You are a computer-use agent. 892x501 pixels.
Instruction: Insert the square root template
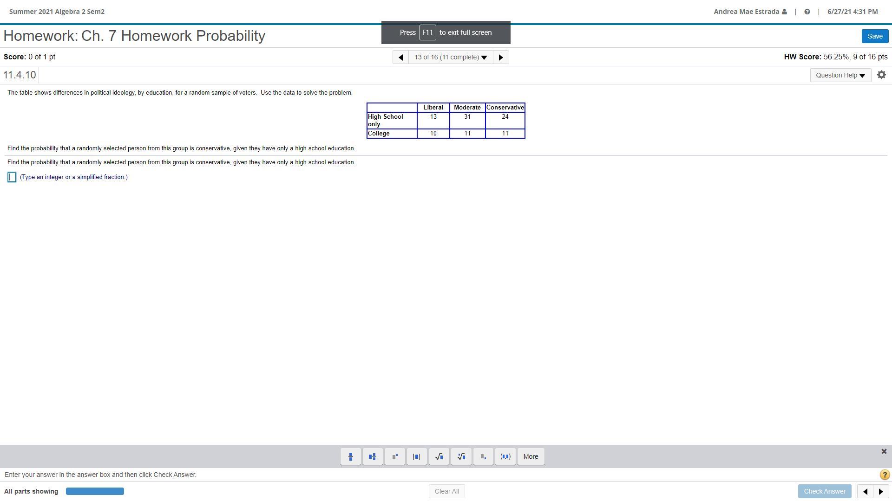point(439,456)
